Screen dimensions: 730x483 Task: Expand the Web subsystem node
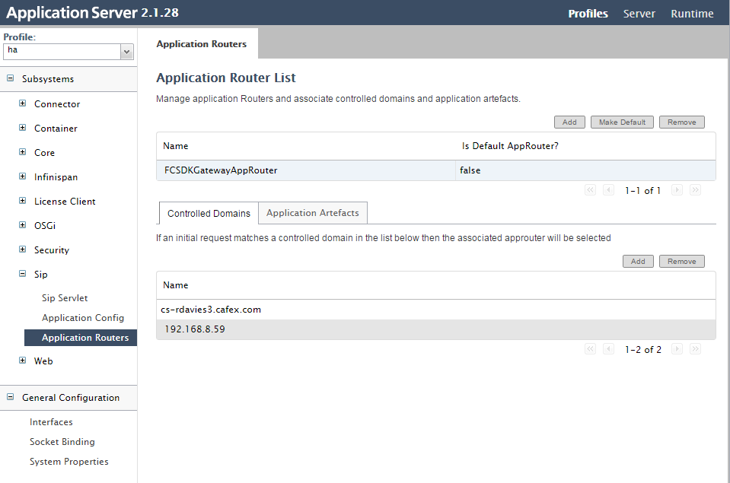(22, 360)
